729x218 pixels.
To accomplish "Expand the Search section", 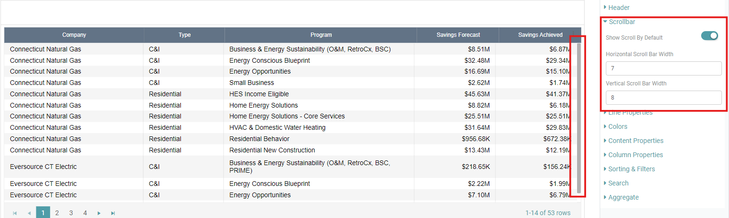I will (618, 183).
